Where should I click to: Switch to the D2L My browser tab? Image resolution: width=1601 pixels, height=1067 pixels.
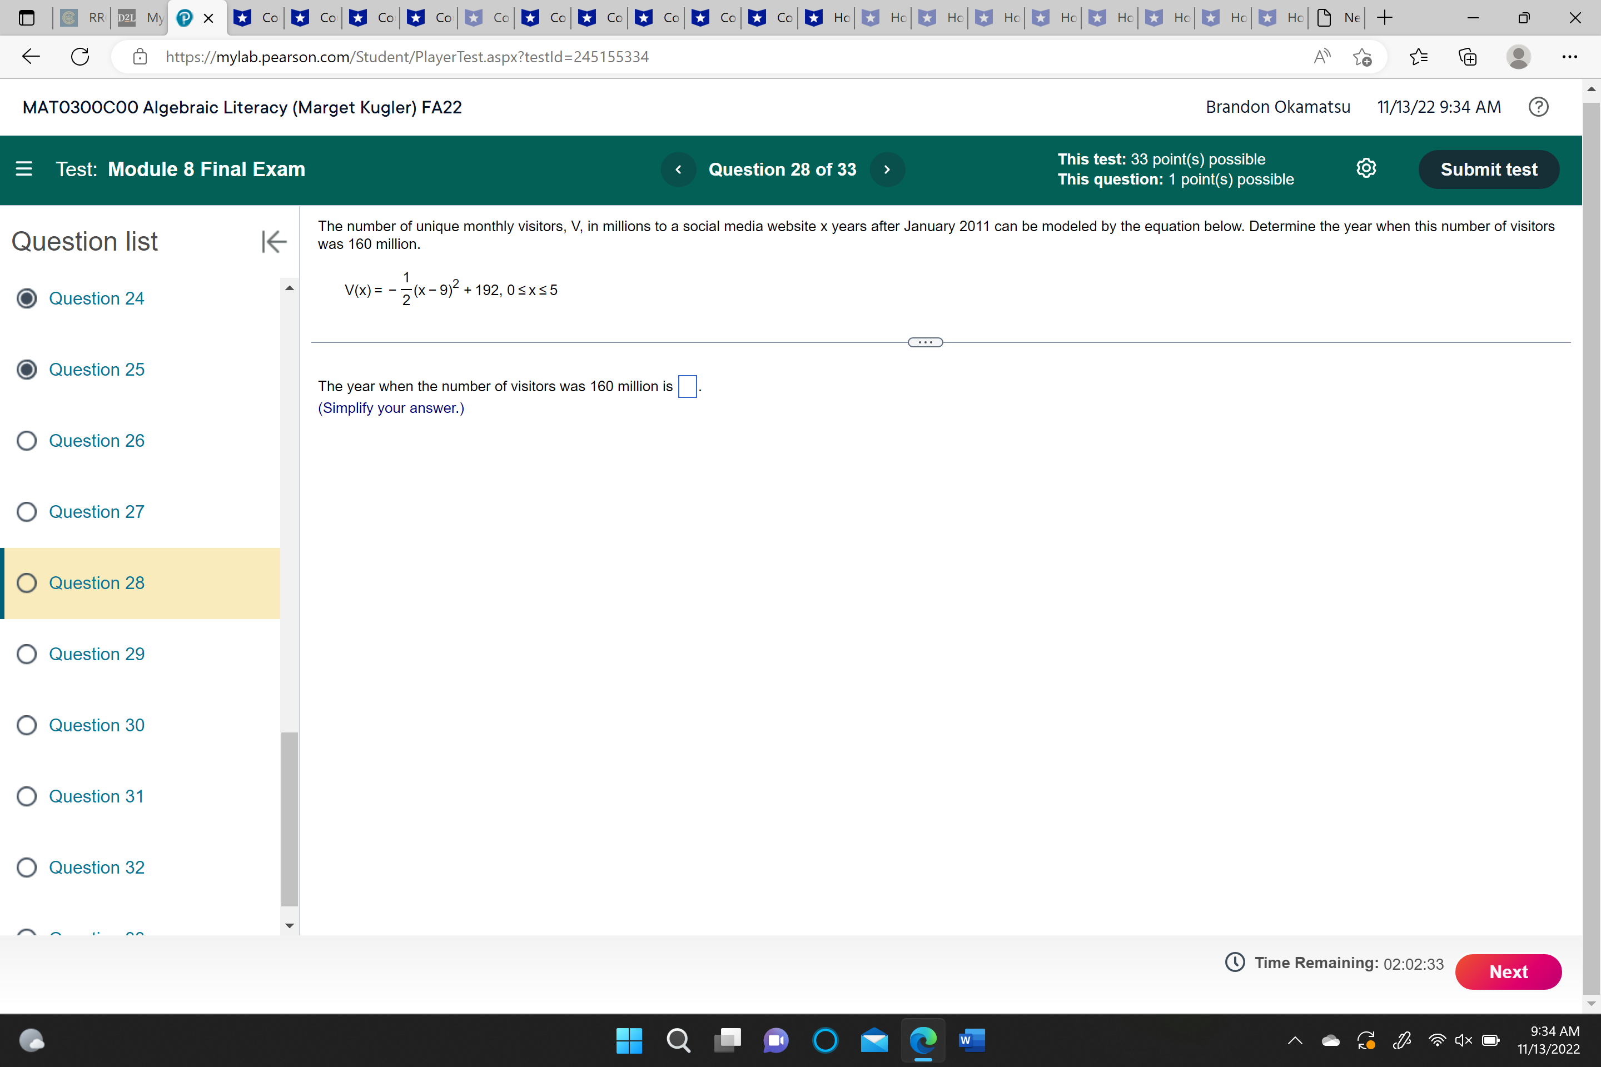point(141,18)
